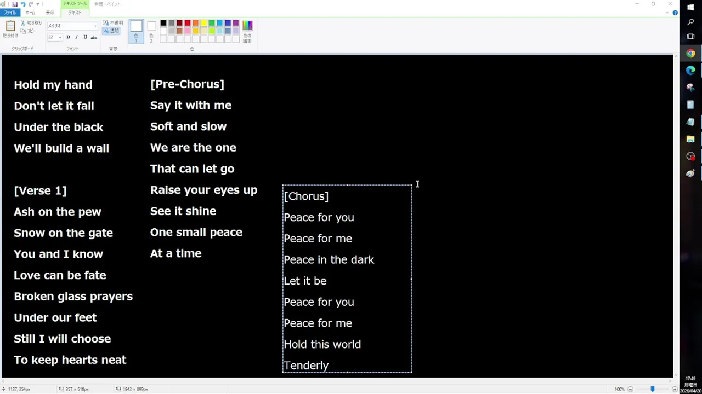Select transparent background (透明) option
This screenshot has width=702, height=394.
111,31
